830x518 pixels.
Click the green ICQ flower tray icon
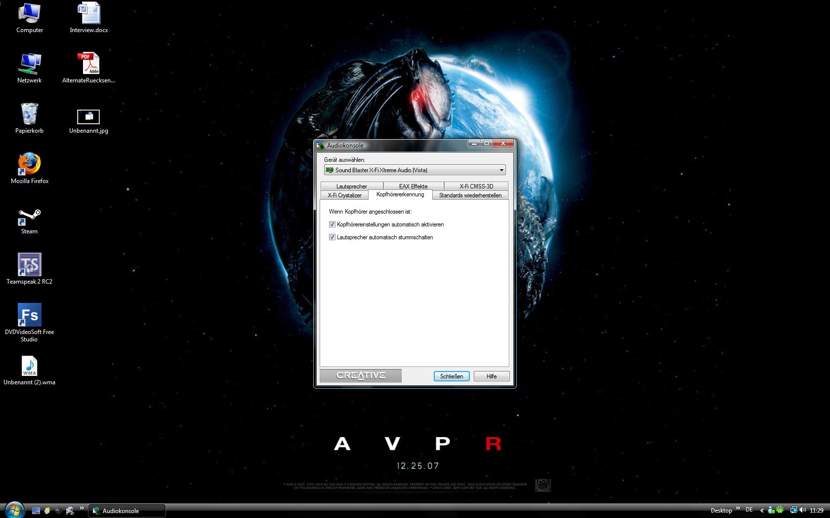pos(780,510)
